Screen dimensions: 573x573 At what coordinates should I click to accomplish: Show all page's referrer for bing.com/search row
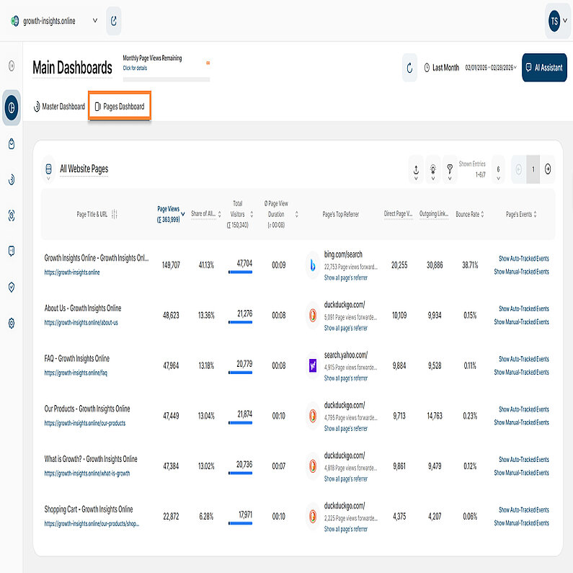point(345,277)
